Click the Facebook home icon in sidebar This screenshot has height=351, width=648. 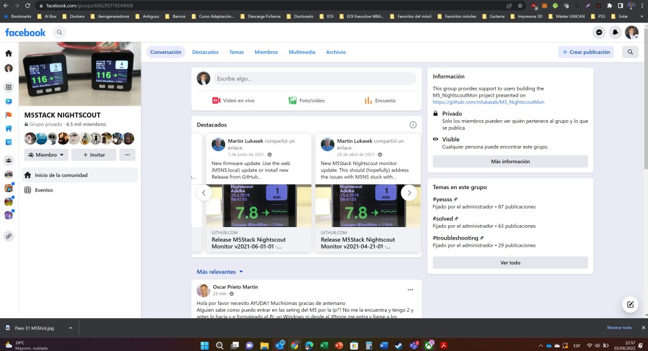[9, 54]
